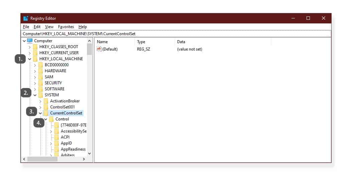The height and width of the screenshot is (176, 352).
Task: Click the ControlSet001 folder icon
Action: [46, 107]
